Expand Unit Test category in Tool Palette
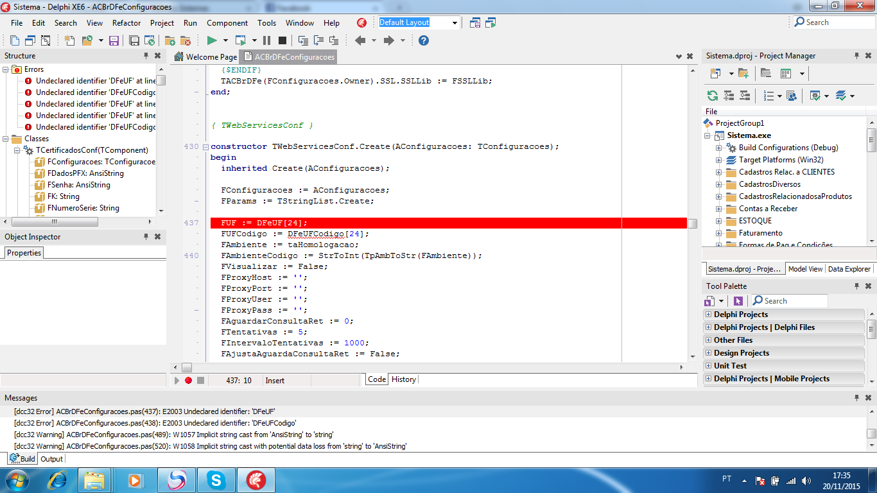The width and height of the screenshot is (877, 493). (709, 366)
